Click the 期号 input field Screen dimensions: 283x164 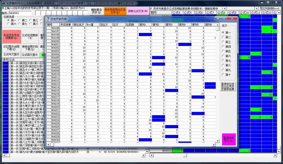[x=22, y=13]
